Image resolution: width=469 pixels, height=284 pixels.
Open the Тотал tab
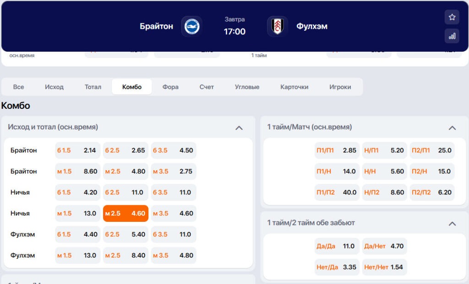coord(93,87)
